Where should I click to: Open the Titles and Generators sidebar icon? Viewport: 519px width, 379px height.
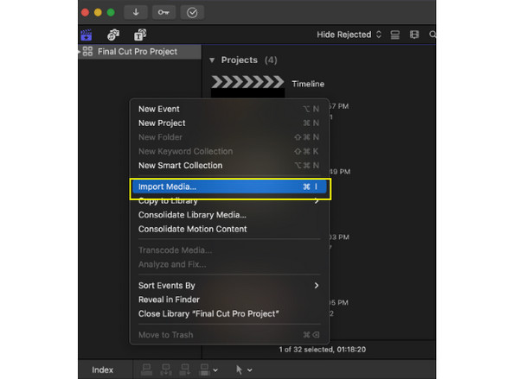tap(140, 35)
